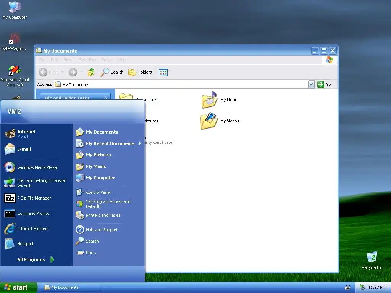Select the My Music folder

[x=220, y=100]
